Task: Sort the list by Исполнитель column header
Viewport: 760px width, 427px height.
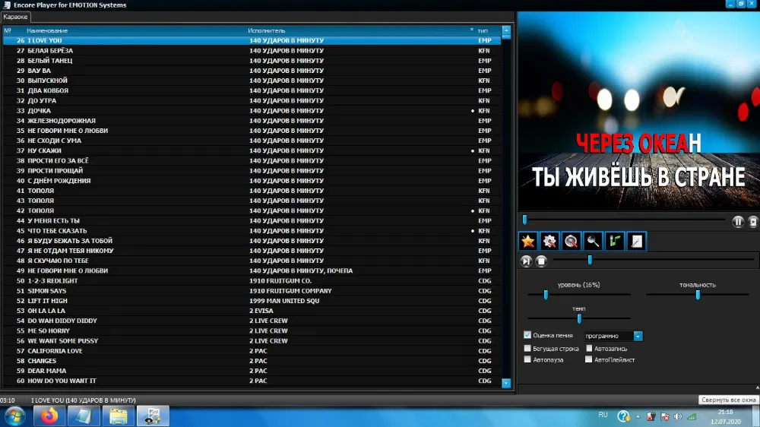Action: tap(267, 30)
